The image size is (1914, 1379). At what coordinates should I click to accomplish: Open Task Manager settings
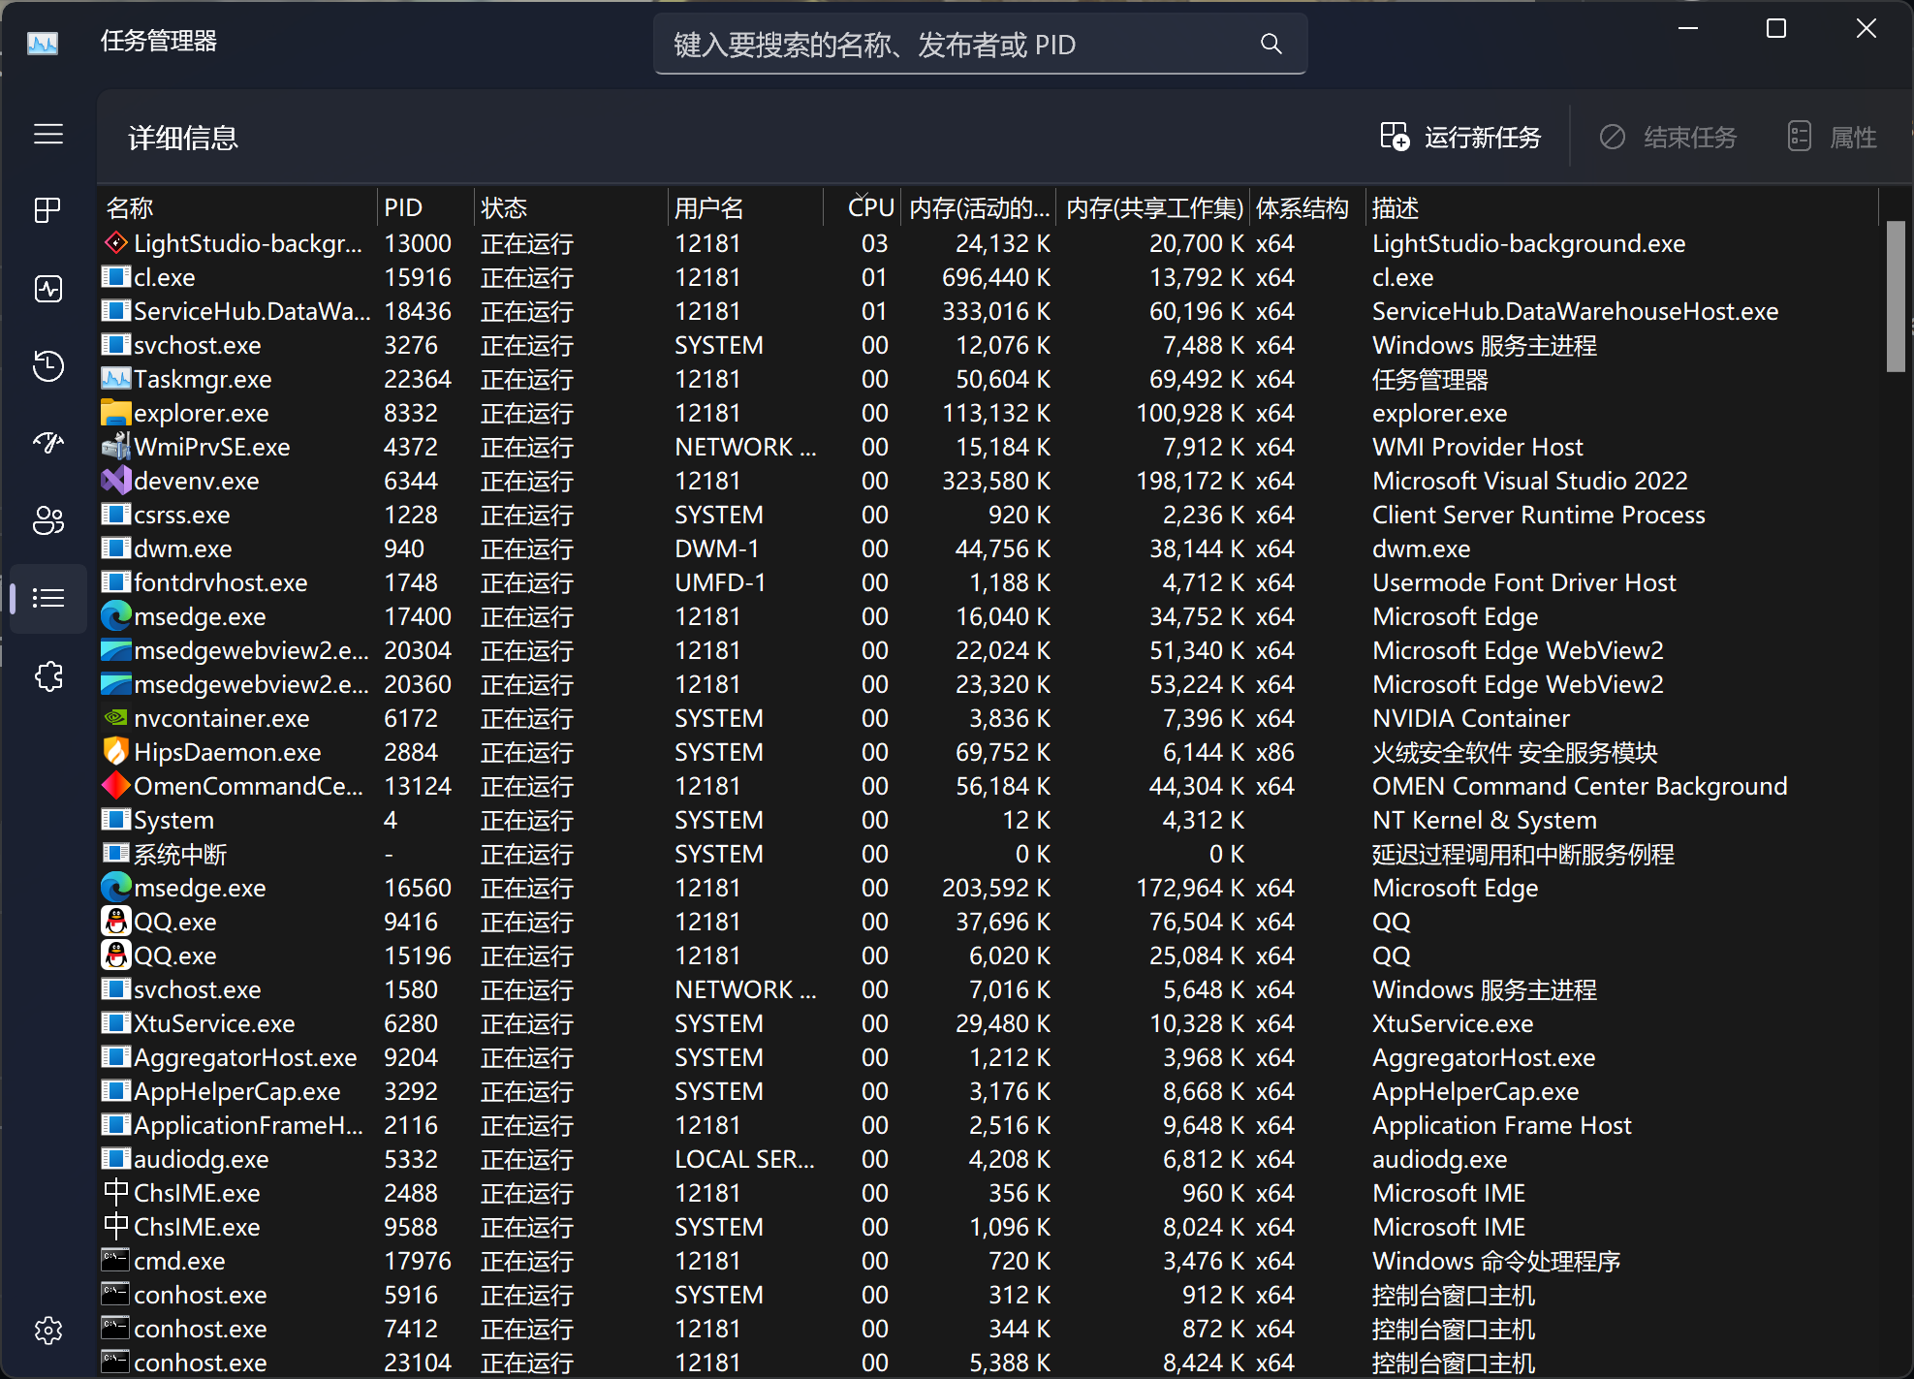click(47, 1331)
